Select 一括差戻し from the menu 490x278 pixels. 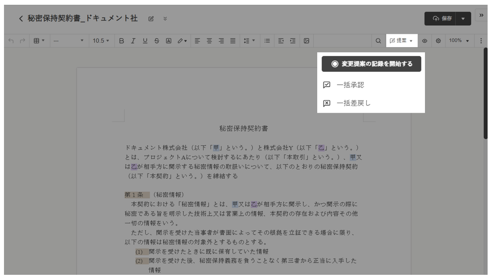point(354,103)
